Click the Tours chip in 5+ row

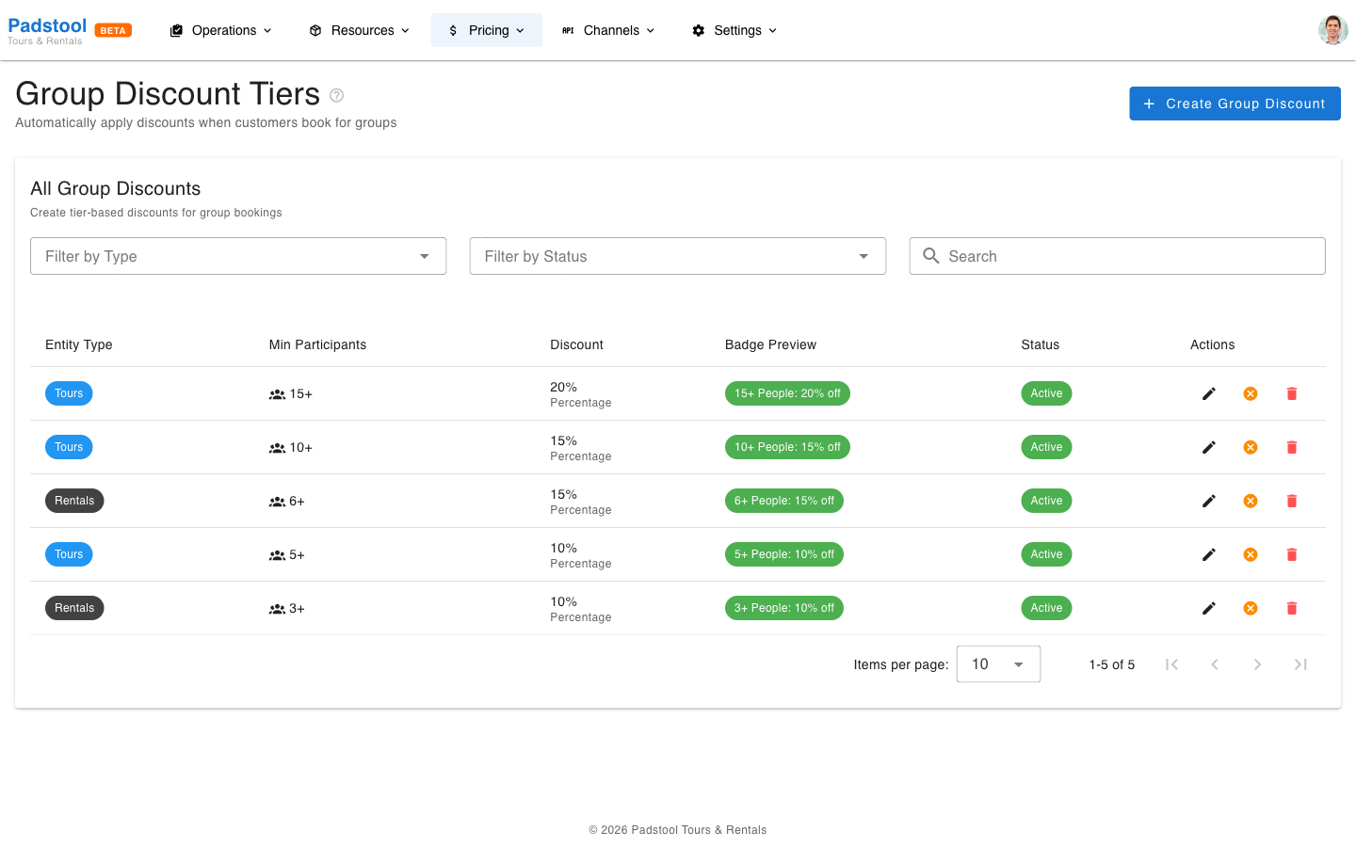(69, 554)
